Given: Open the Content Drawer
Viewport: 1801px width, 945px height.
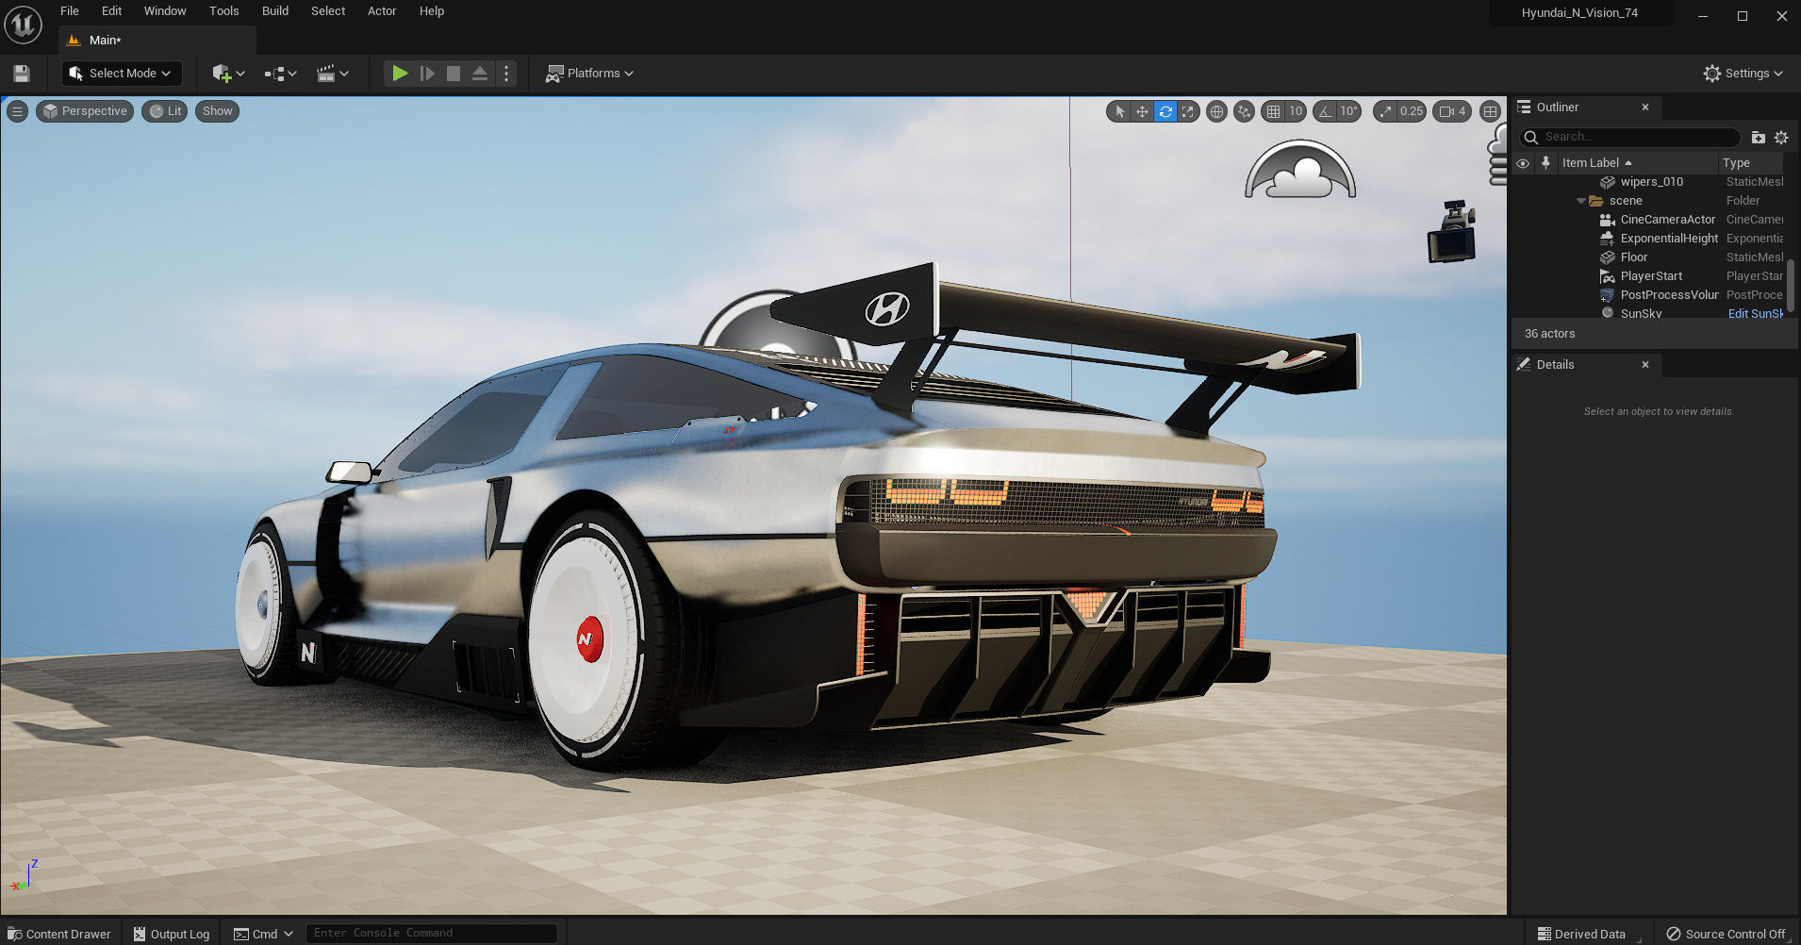Looking at the screenshot, I should tap(59, 934).
